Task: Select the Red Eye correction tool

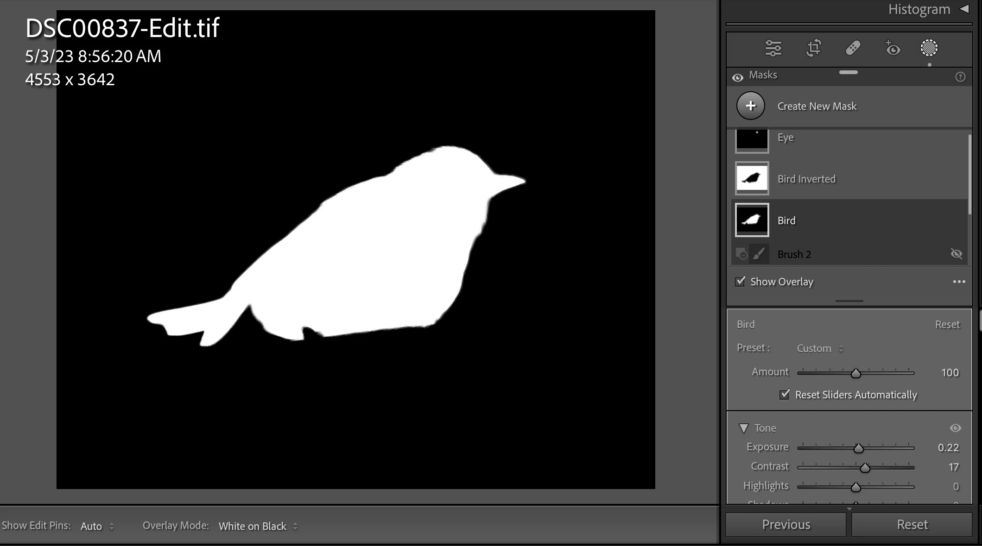Action: [x=892, y=48]
